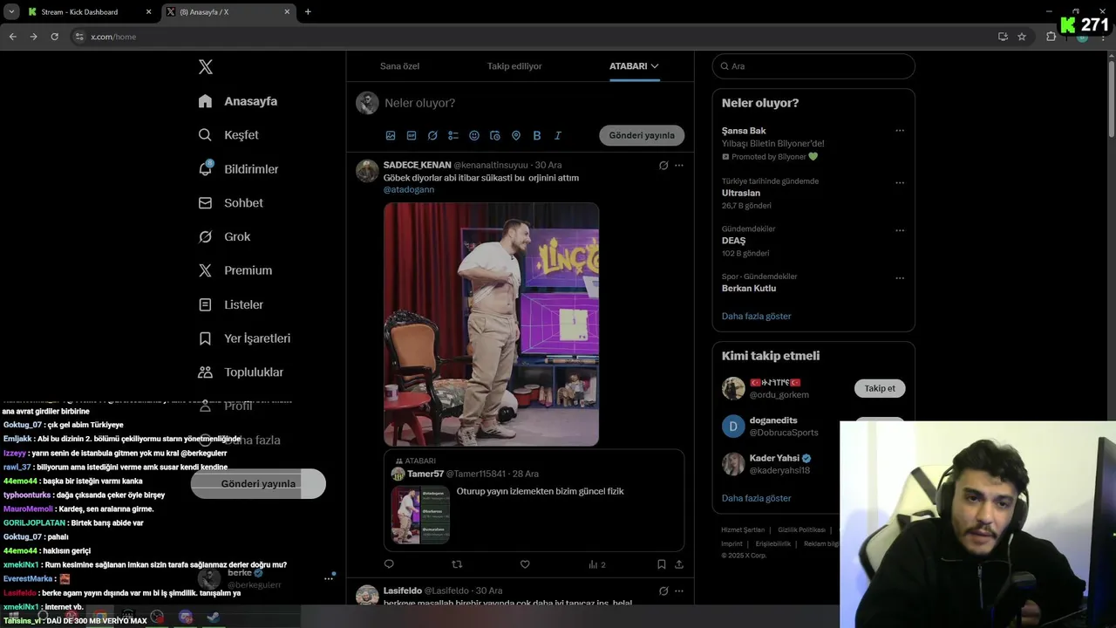Screen dimensions: 1116x628
Task: Like SADECE_KENAN's post
Action: point(525,564)
